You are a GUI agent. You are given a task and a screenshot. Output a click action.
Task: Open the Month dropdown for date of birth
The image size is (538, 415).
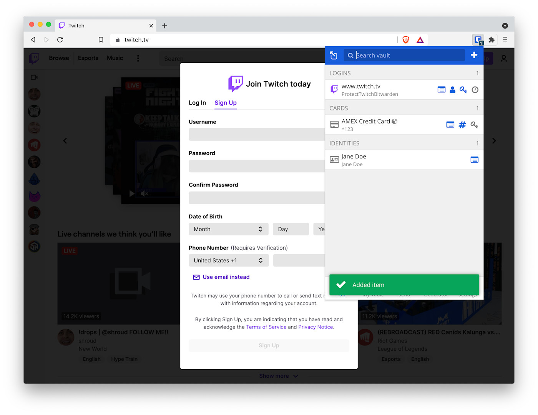point(228,229)
